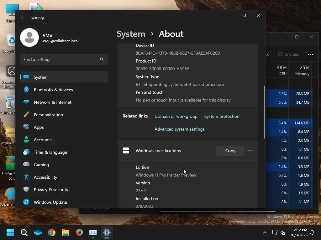Click the Settings gear icon in taskbar
The width and height of the screenshot is (321, 240).
click(x=107, y=232)
